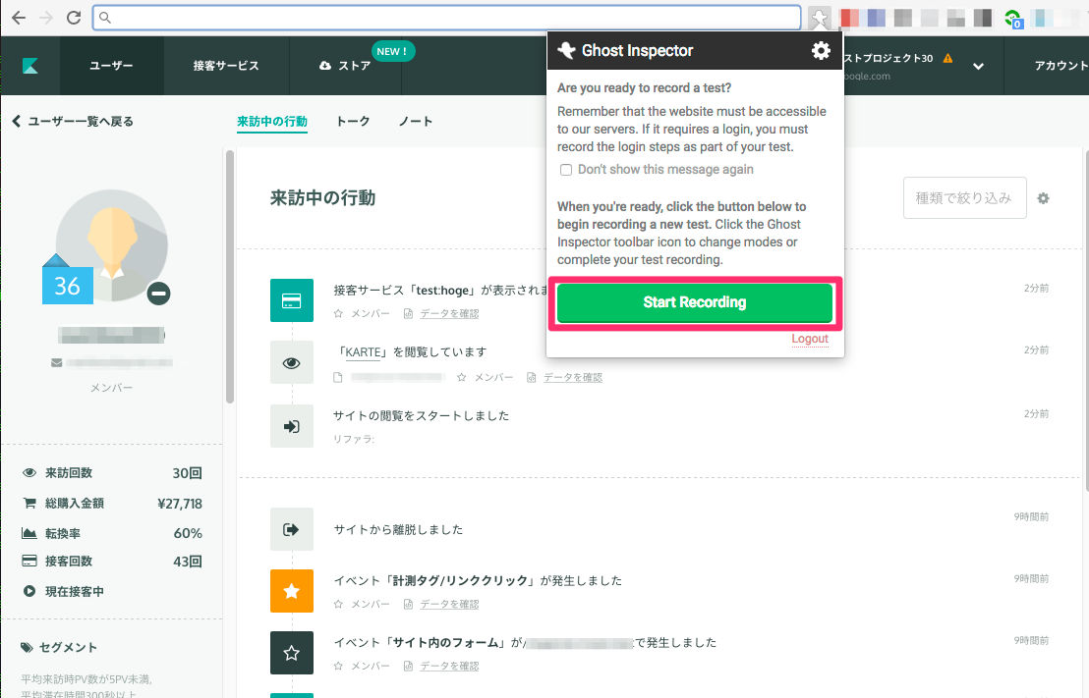Screen dimensions: 1089x698
Task: Expand the project dropdown chevron
Action: pos(978,67)
